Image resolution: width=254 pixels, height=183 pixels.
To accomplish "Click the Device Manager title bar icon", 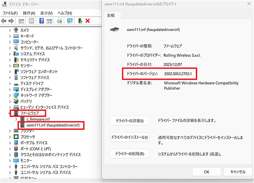I will click(4, 4).
